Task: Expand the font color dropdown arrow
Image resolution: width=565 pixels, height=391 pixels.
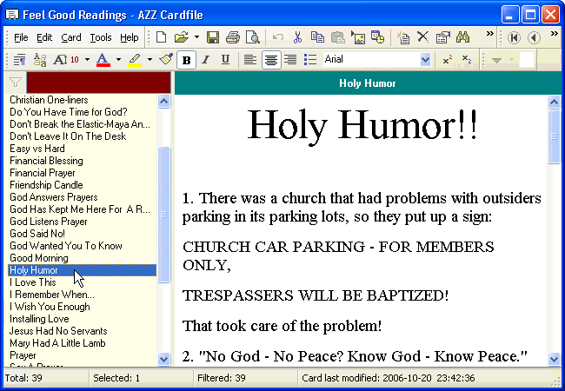Action: [x=118, y=60]
